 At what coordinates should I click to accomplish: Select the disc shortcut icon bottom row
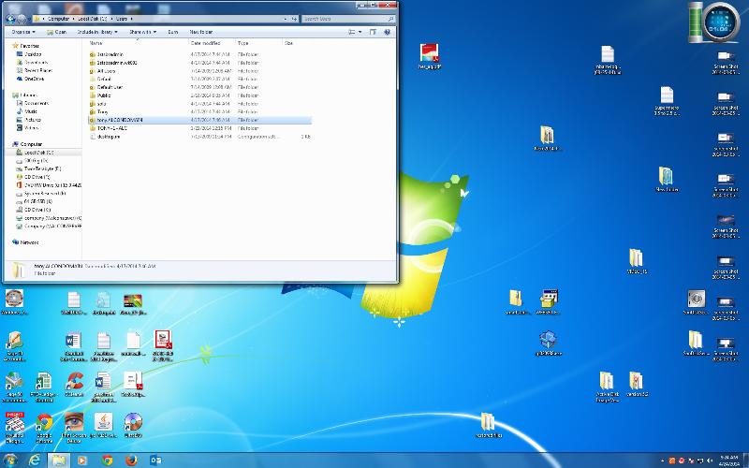coord(133,425)
